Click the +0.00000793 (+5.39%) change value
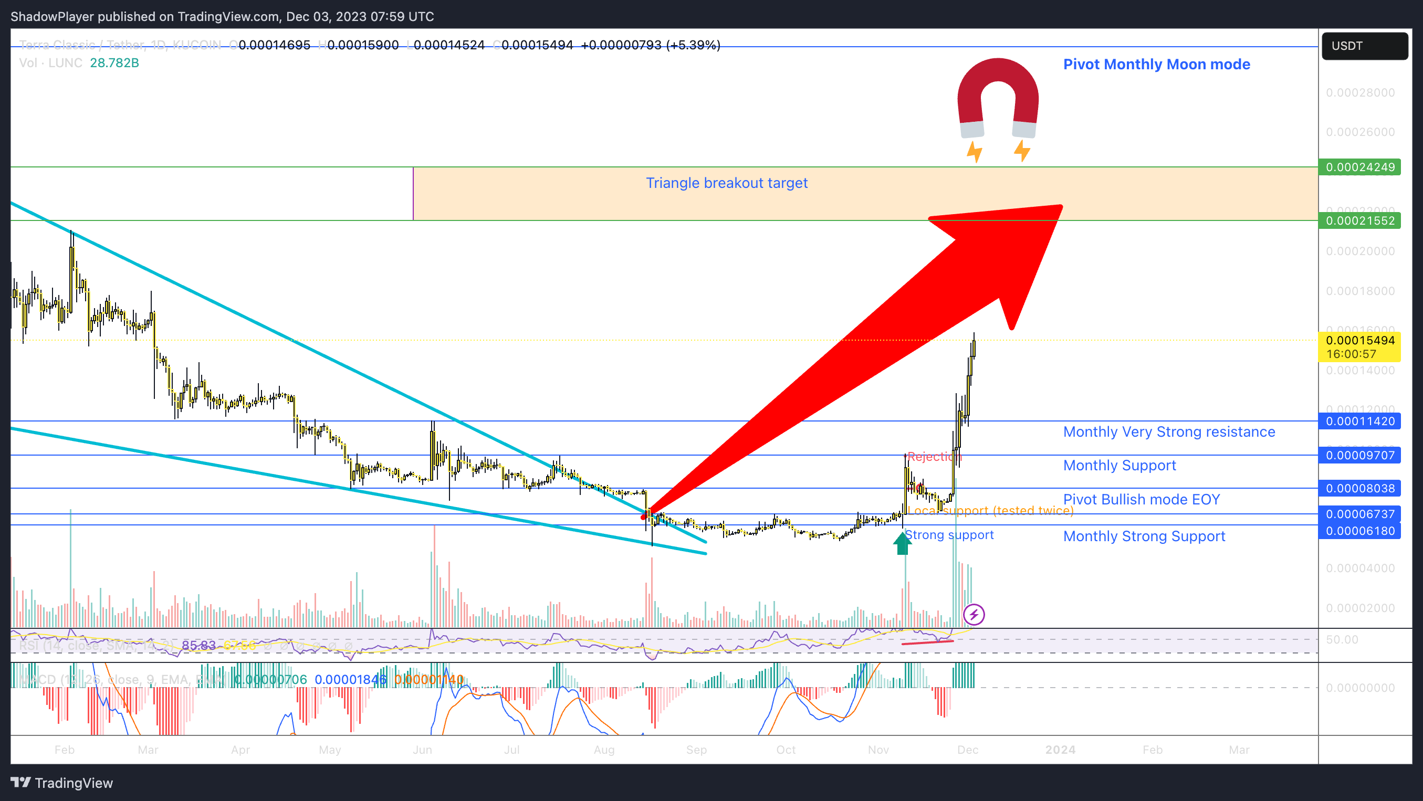Screen dimensions: 1423x801 (650, 45)
